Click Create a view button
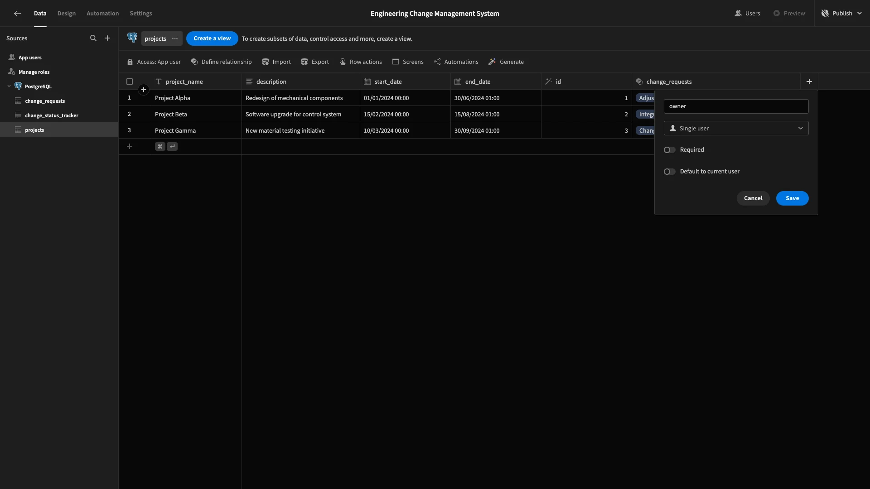870x489 pixels. pos(212,38)
